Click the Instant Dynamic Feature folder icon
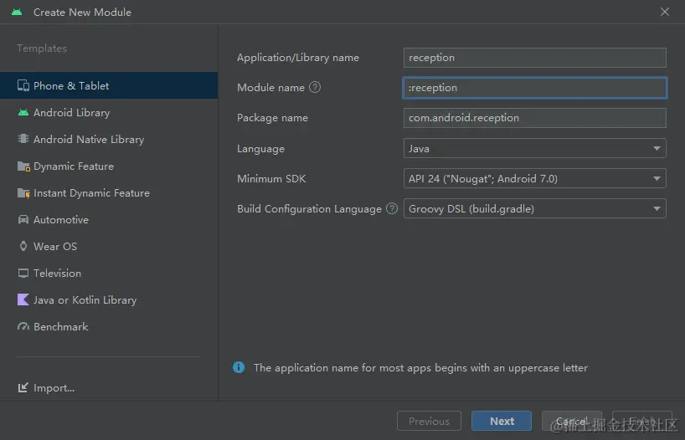 pos(23,193)
